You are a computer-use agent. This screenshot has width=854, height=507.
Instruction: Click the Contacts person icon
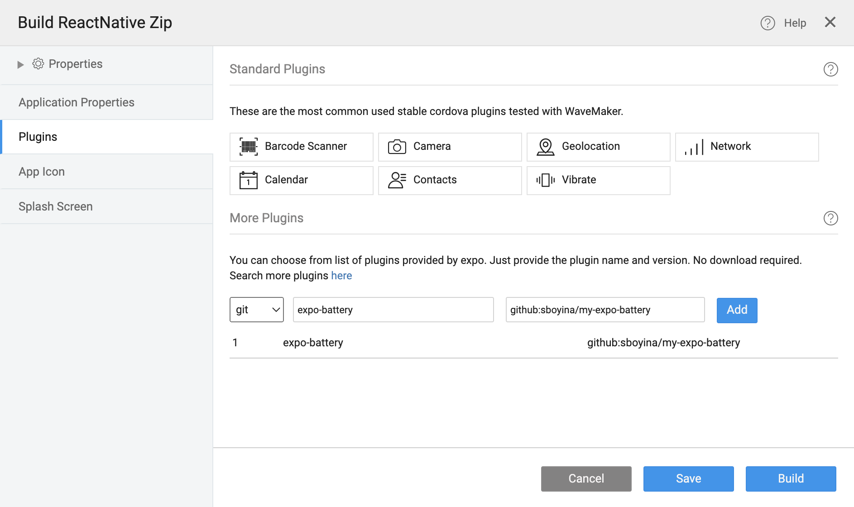(397, 180)
